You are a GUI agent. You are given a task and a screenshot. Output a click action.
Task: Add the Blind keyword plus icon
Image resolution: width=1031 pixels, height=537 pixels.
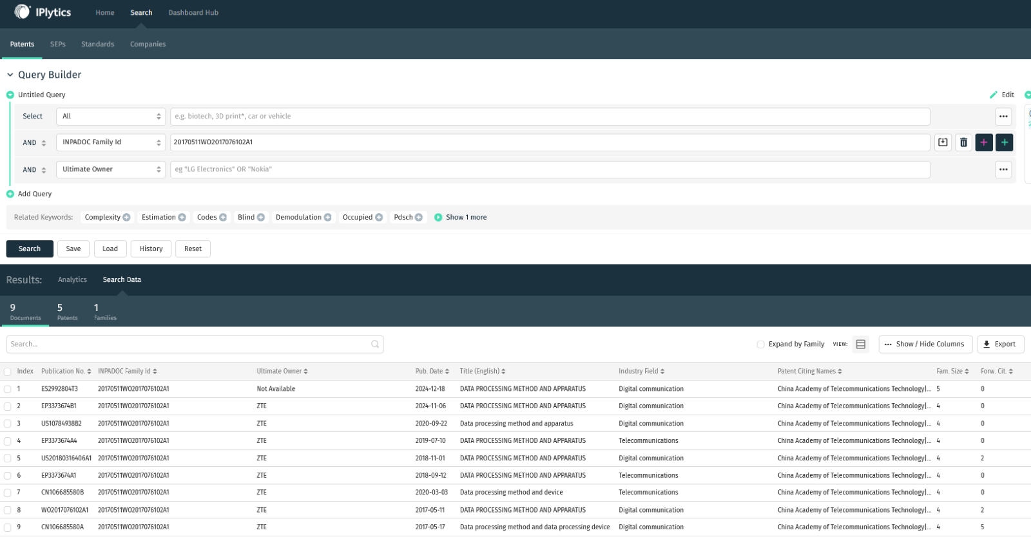pyautogui.click(x=261, y=218)
